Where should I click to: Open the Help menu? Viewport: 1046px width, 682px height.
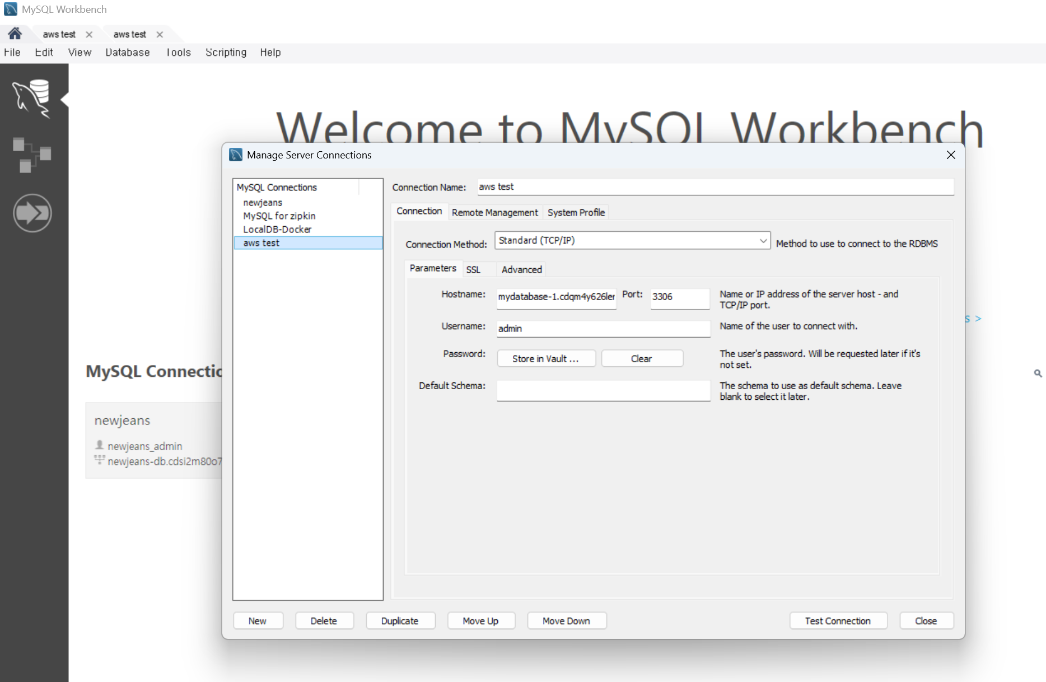270,53
